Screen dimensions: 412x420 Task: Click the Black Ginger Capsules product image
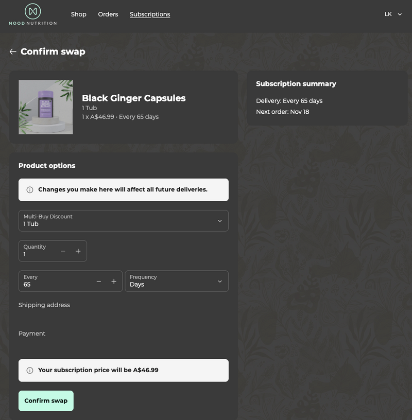(x=46, y=107)
